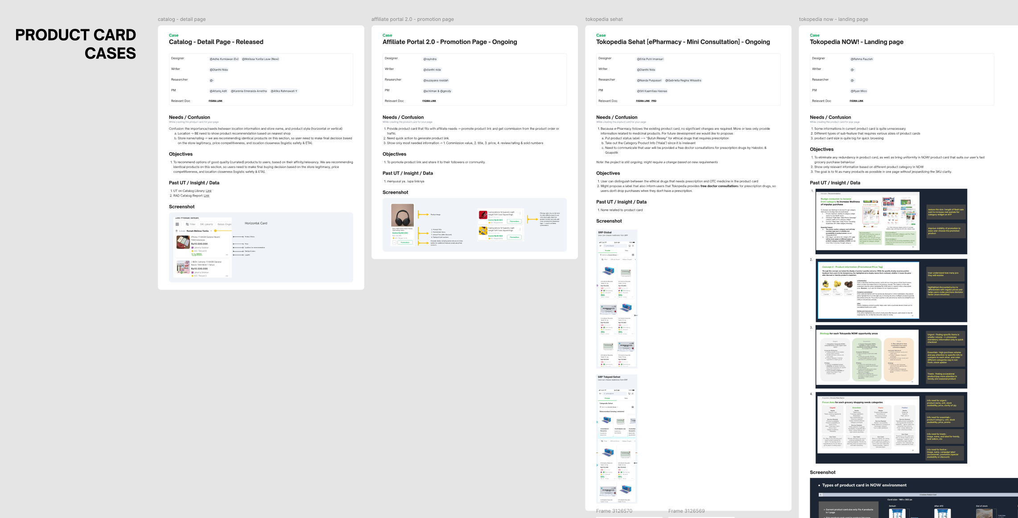Viewport: 1018px width, 518px height.
Task: Click the @Adhe Kurniawan (Ex) designer tag
Action: click(224, 59)
